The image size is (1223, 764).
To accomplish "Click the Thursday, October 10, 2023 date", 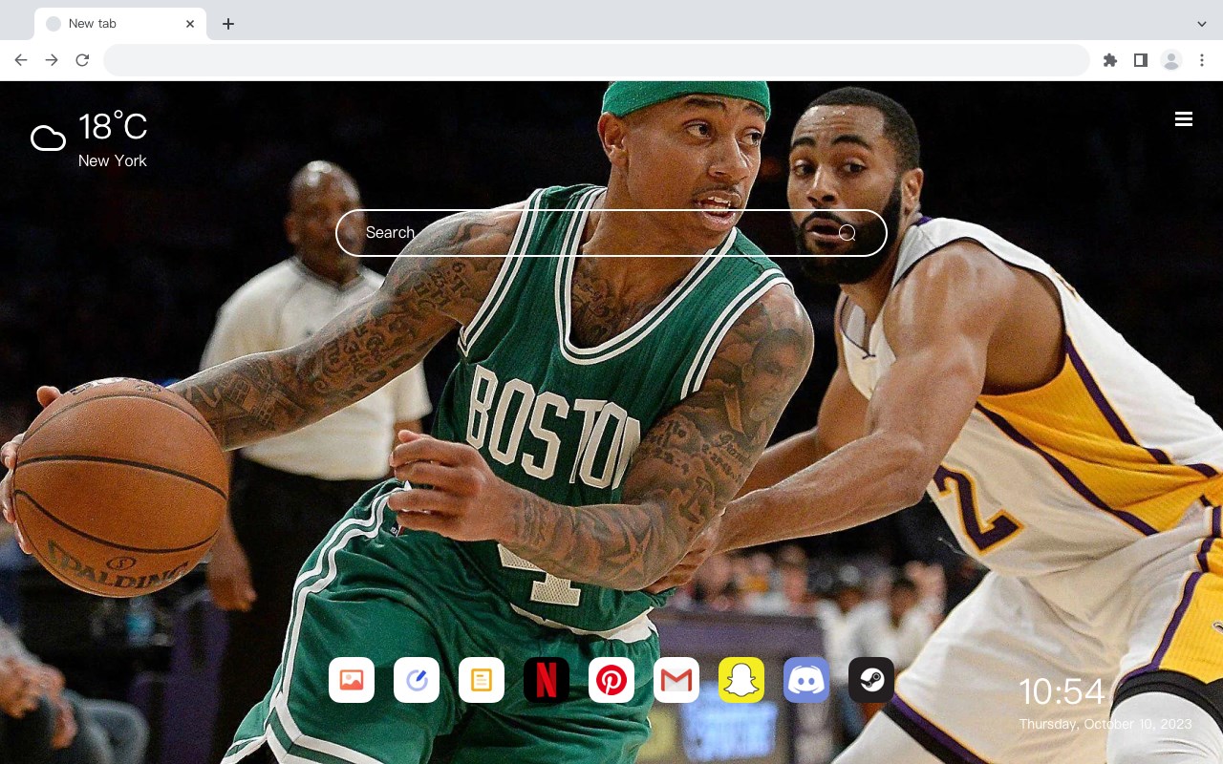I will click(1105, 724).
